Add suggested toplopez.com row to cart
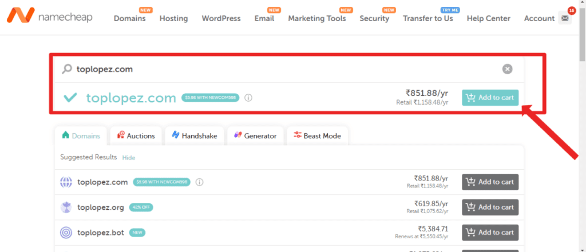 (x=490, y=182)
